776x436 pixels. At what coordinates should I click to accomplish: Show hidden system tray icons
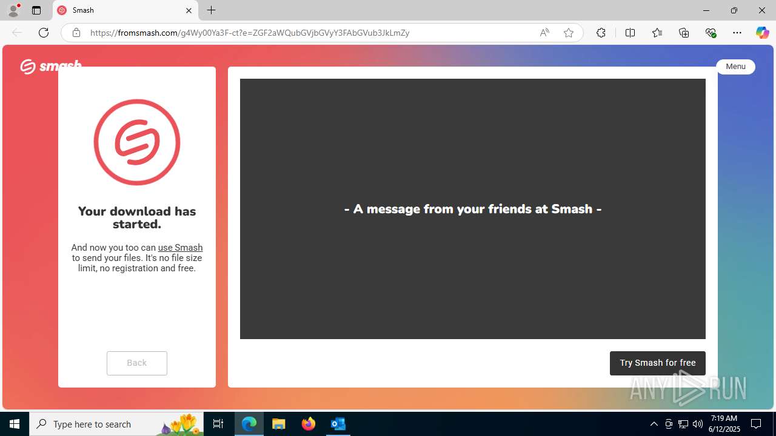coord(654,424)
